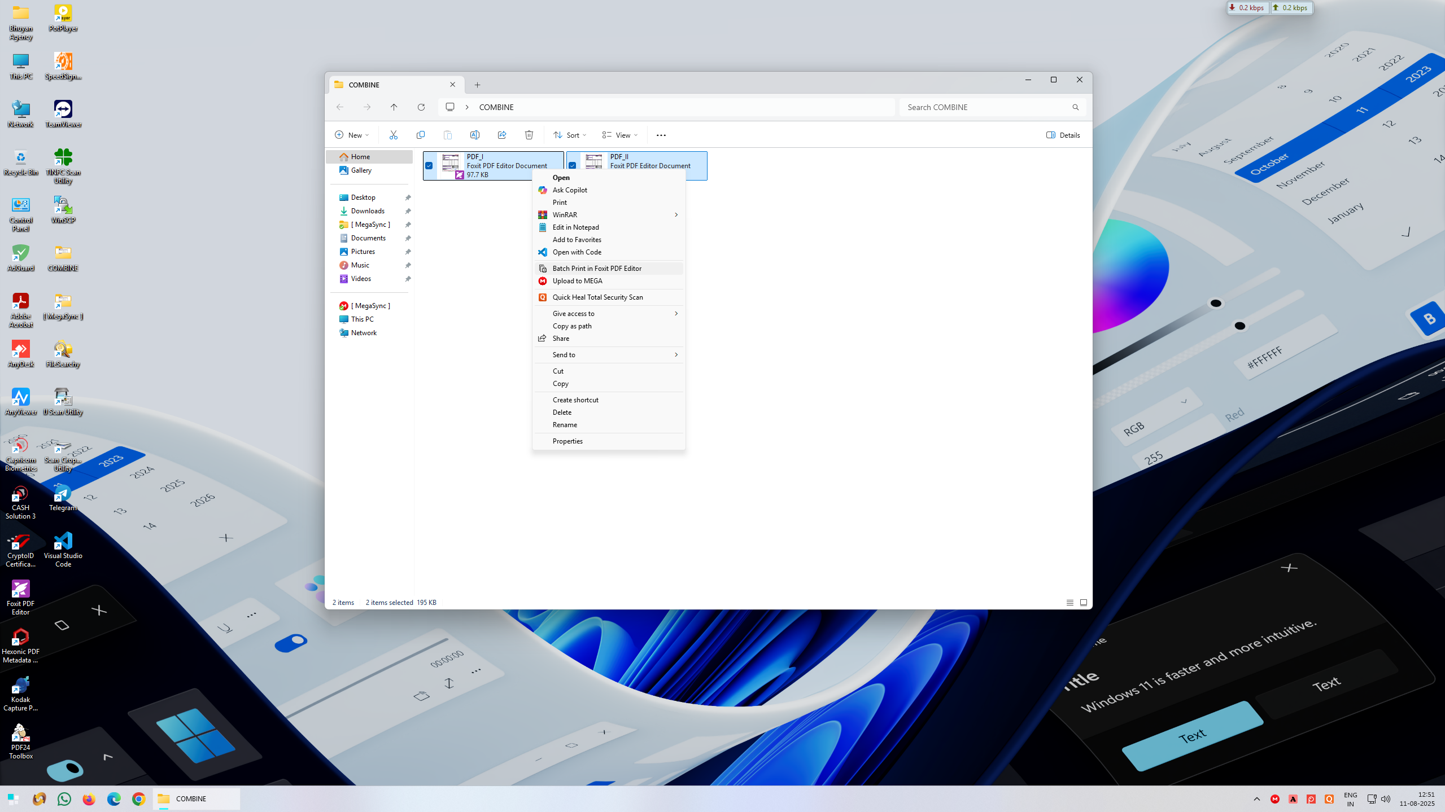Select TeamViewer desktop icon
The image size is (1445, 812).
63,113
